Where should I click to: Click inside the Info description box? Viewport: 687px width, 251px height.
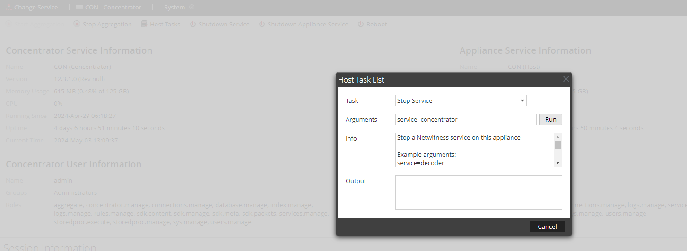point(473,150)
